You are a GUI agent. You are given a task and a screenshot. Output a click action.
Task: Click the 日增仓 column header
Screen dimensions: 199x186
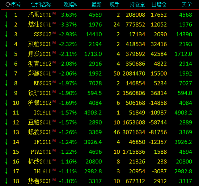tap(159, 5)
